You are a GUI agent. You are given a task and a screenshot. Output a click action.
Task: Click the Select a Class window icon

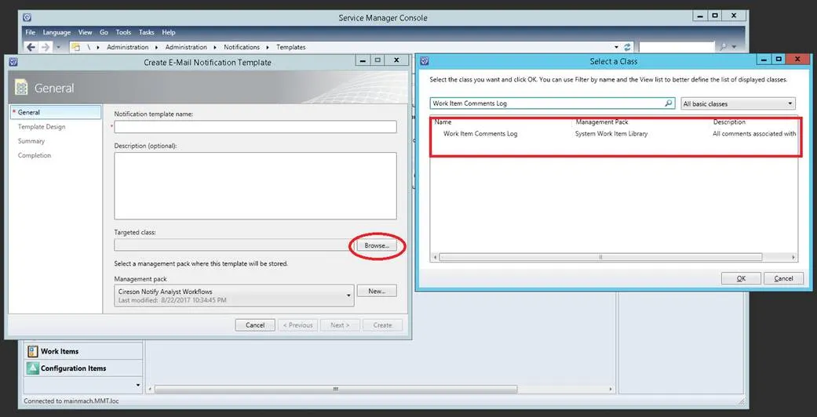(x=425, y=61)
